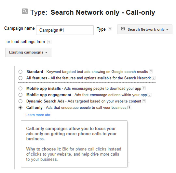Open help icon for Mobile app engagement
The width and height of the screenshot is (176, 173).
coord(150,95)
